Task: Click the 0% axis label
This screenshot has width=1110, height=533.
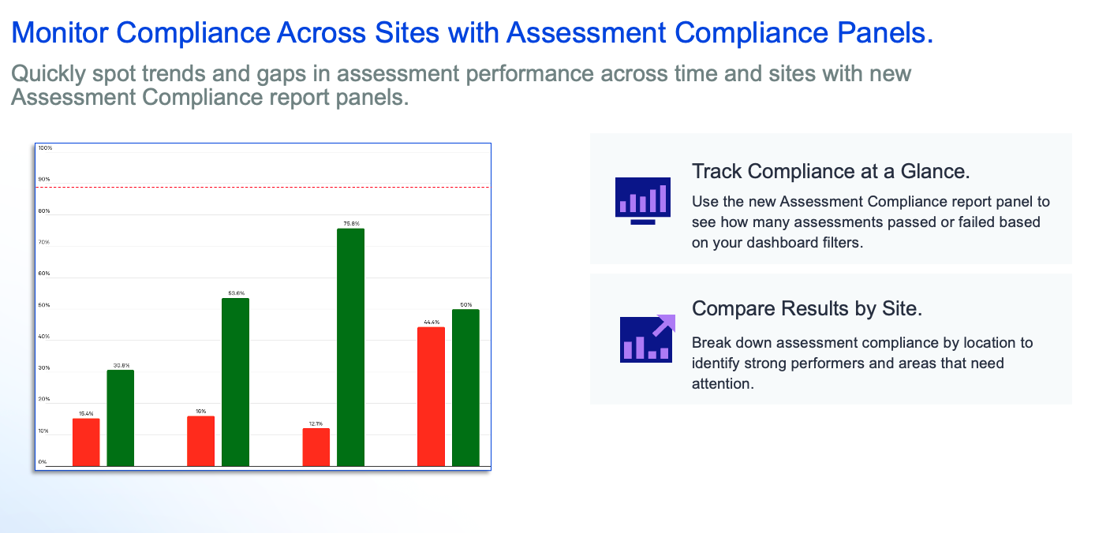Action: click(43, 462)
